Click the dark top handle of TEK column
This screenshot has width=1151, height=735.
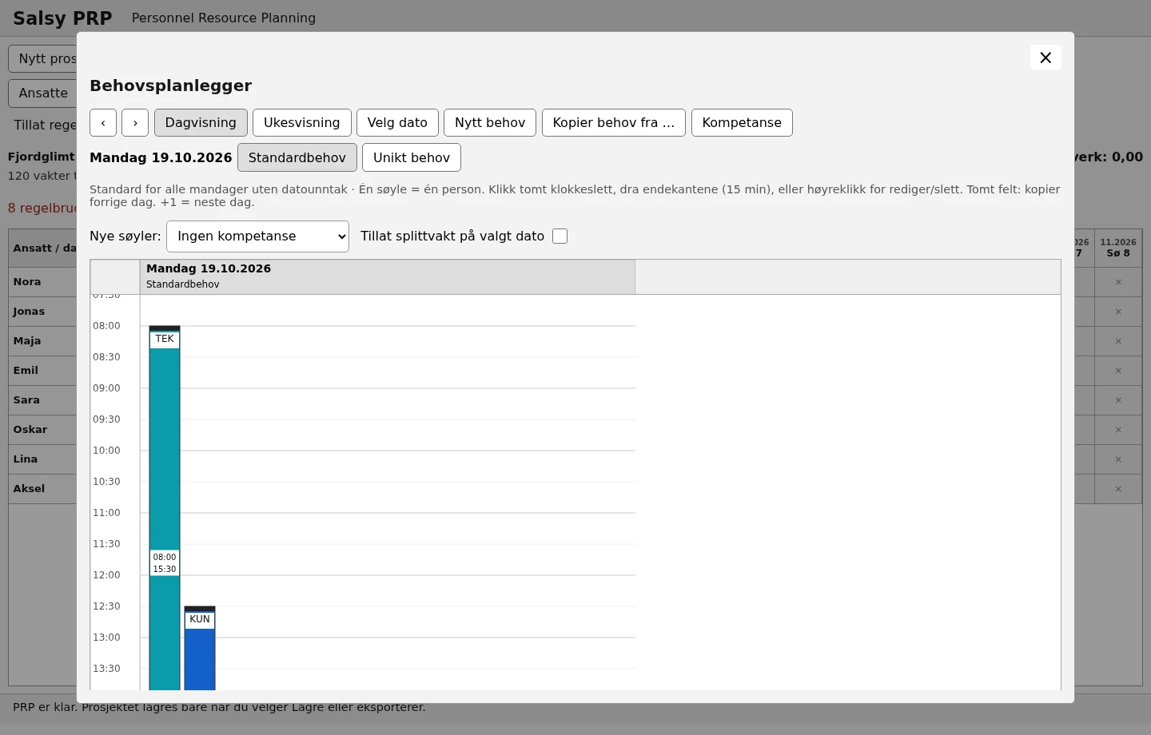(165, 328)
